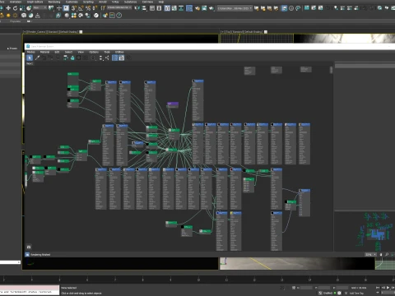395x296 pixels.
Task: Open the Layer Explorer icon
Action: click(159, 8)
